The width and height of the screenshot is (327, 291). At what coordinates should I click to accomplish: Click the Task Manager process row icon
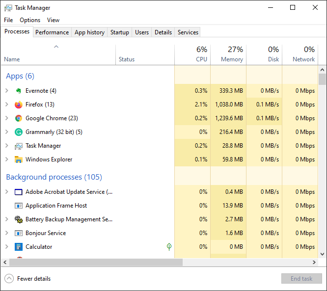click(x=19, y=146)
